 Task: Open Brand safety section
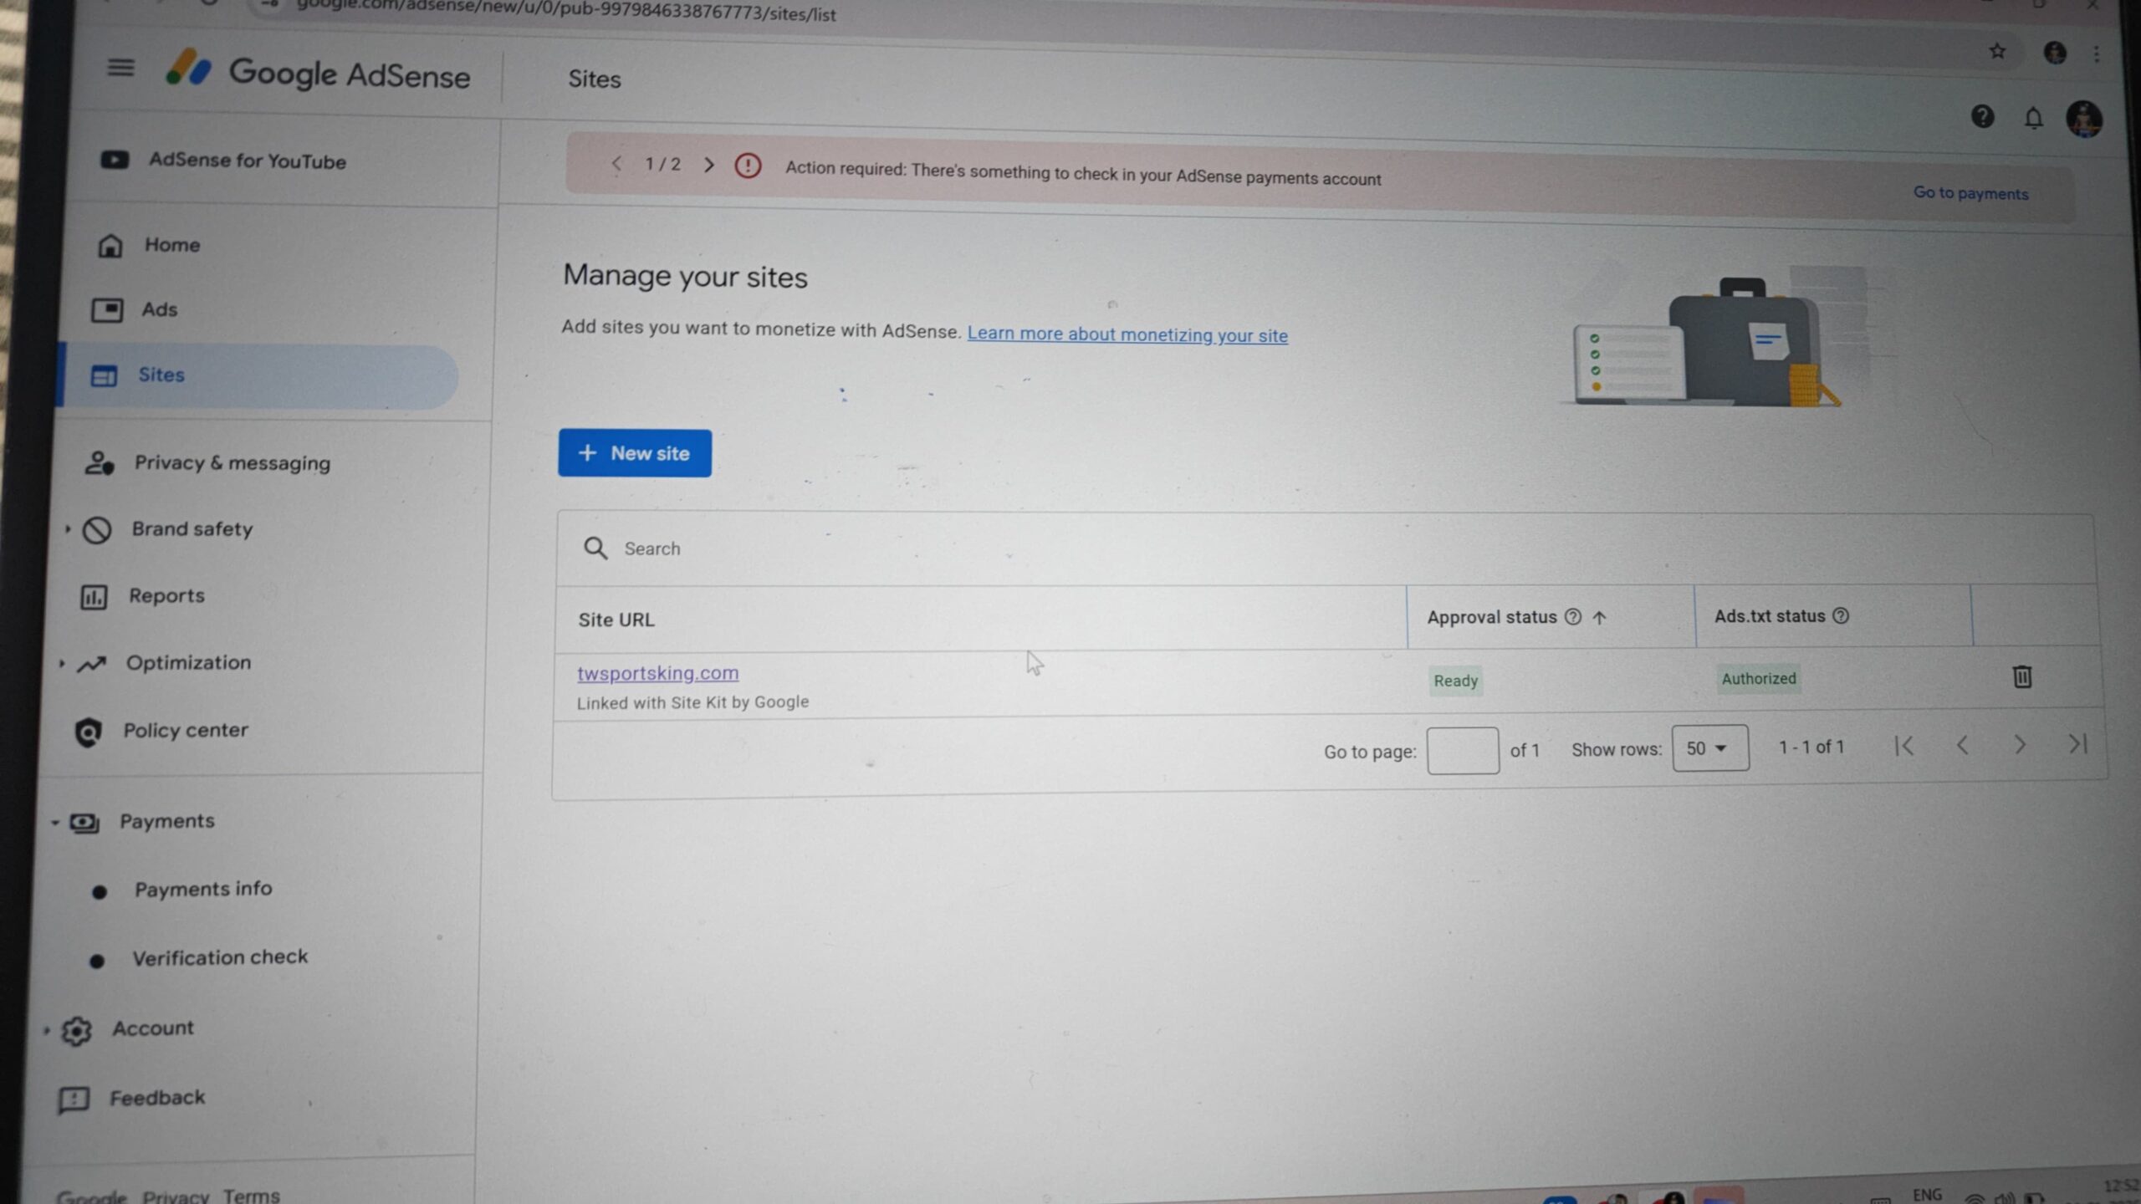192,528
